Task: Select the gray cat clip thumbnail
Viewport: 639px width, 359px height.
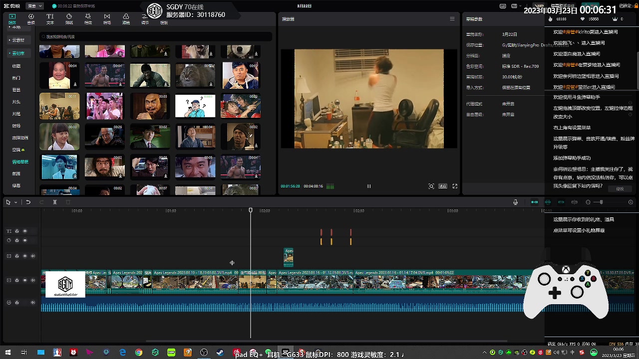Action: point(195,75)
